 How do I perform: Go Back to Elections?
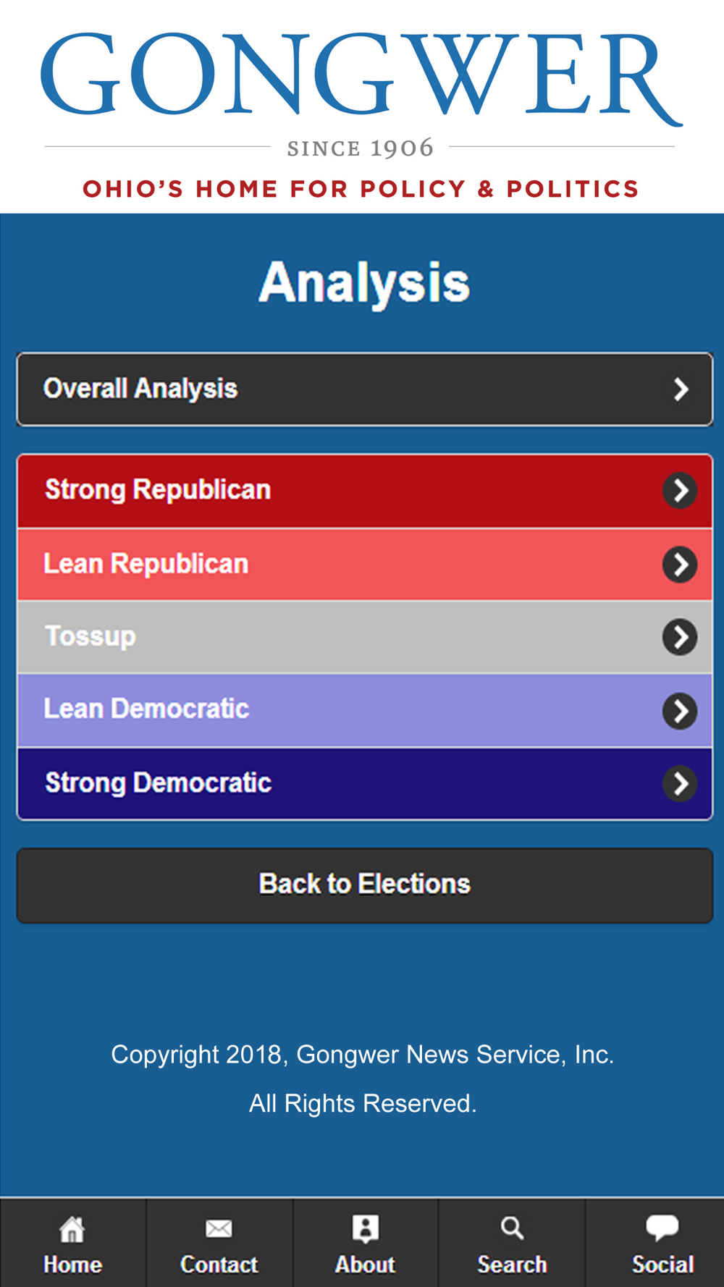click(365, 885)
